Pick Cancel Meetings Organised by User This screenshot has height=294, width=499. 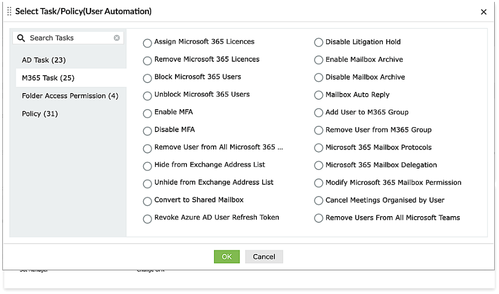pos(319,201)
